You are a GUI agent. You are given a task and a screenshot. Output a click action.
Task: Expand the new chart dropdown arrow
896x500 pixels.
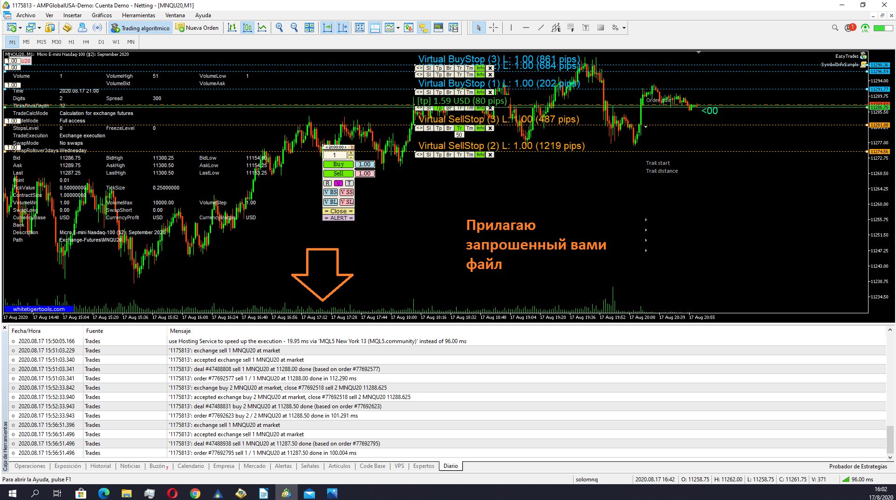[20, 28]
